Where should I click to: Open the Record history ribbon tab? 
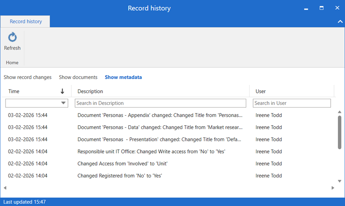point(26,21)
